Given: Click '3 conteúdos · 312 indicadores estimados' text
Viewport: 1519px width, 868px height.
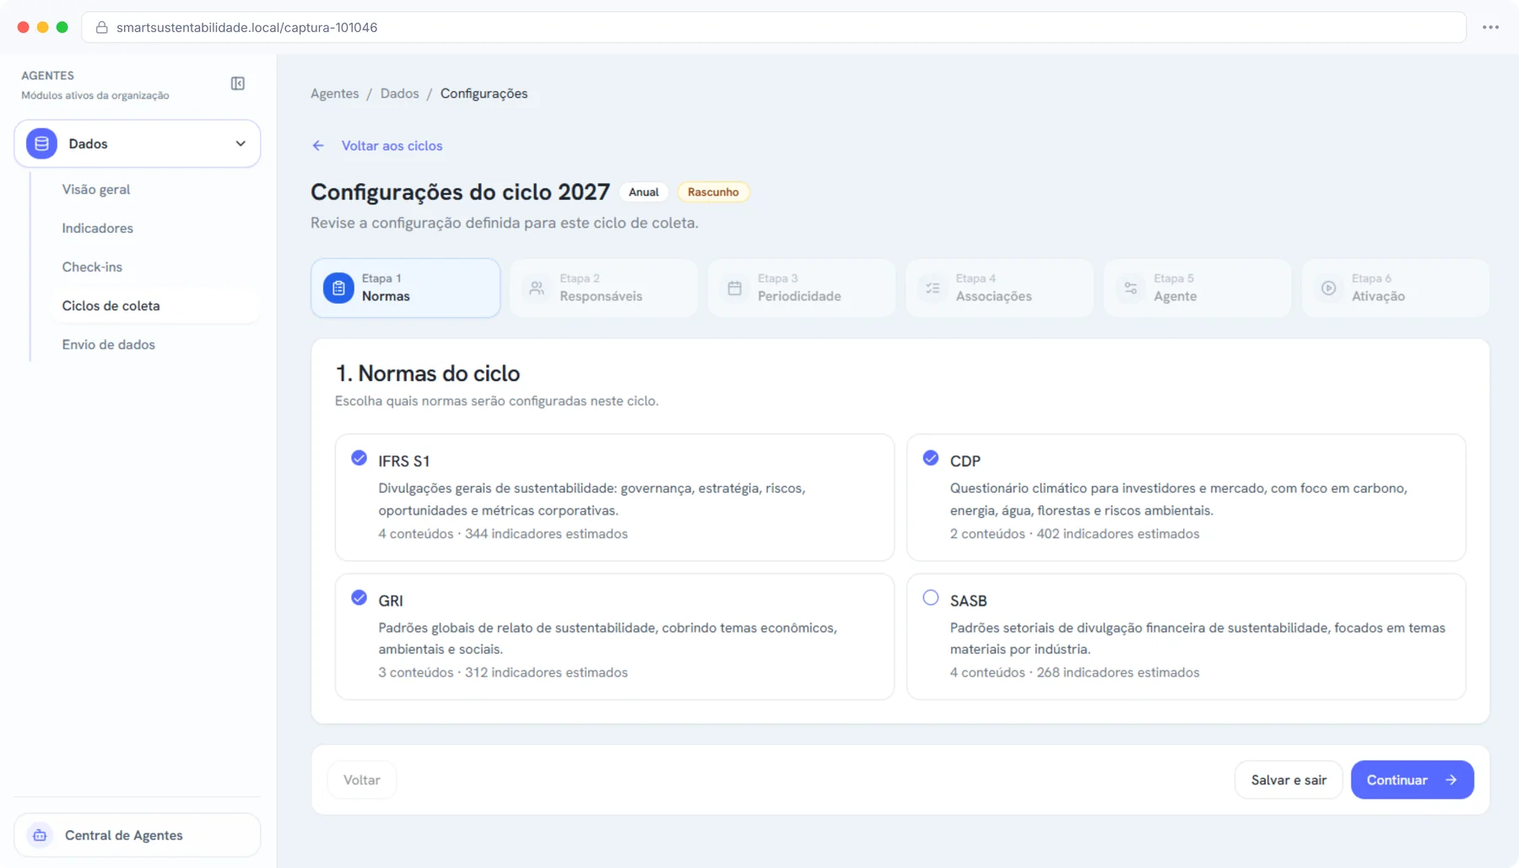Looking at the screenshot, I should point(503,672).
